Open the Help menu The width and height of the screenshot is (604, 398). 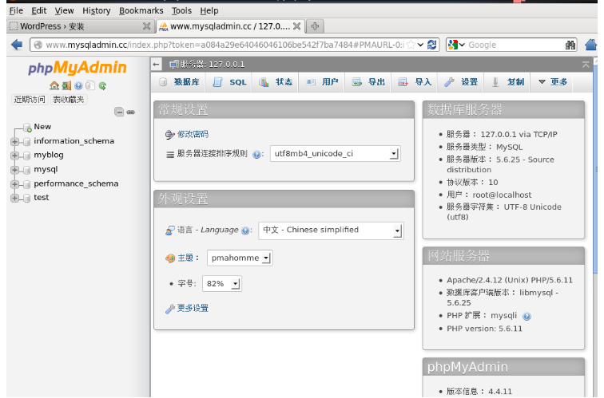click(209, 10)
